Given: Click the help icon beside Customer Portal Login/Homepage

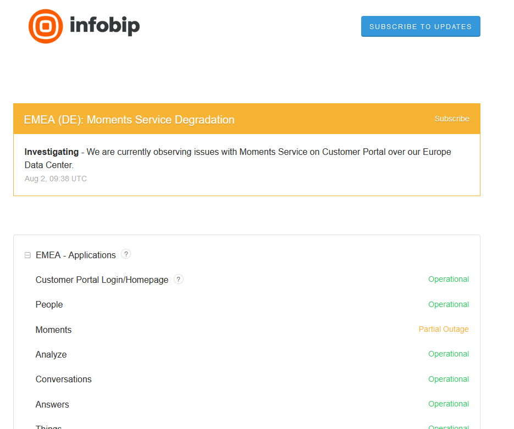Looking at the screenshot, I should tap(179, 279).
